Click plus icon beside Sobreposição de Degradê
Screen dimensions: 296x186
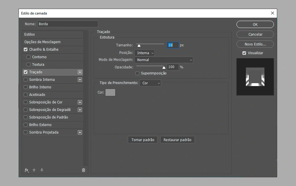coord(80,110)
